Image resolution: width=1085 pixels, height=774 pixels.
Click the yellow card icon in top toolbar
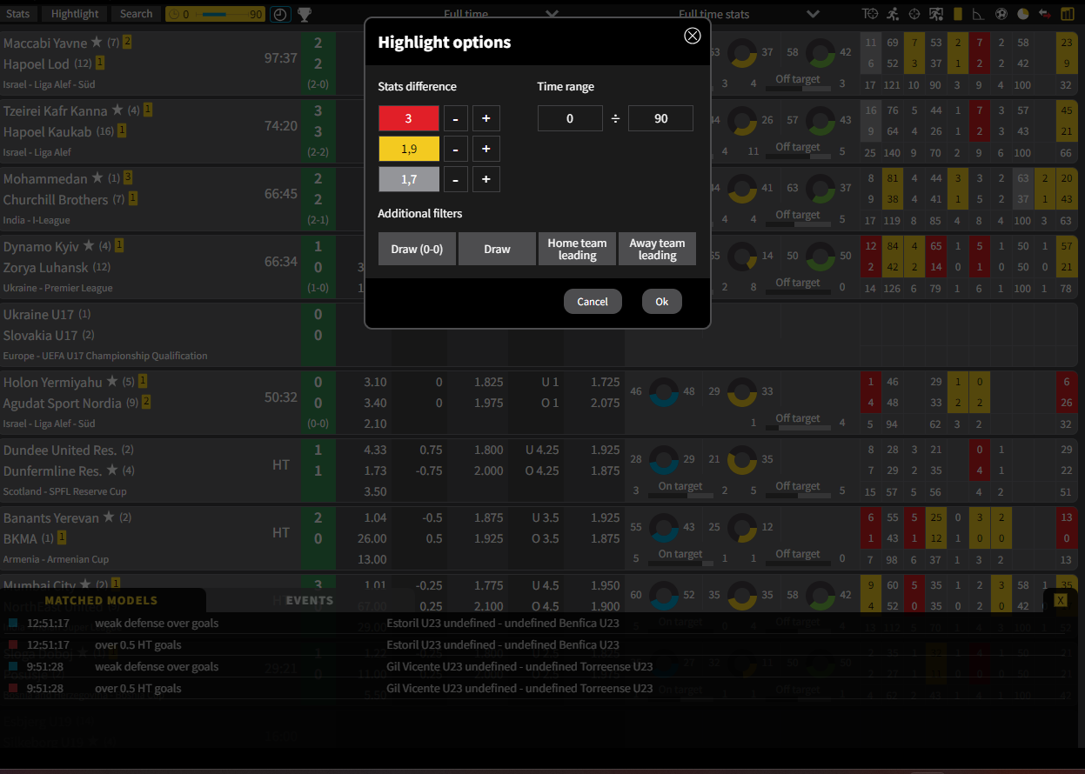[958, 14]
